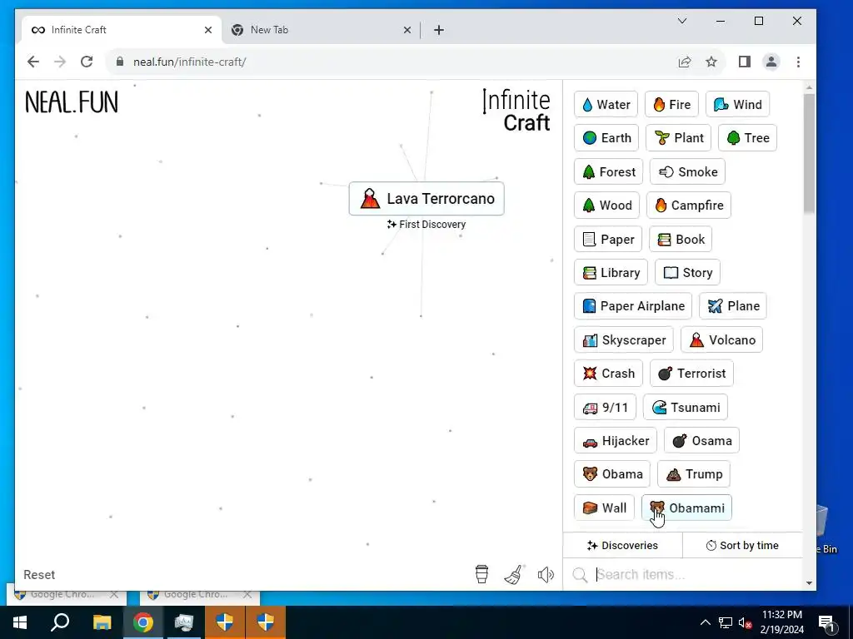Select the Fire element
Viewport: 853px width, 639px height.
pos(671,104)
